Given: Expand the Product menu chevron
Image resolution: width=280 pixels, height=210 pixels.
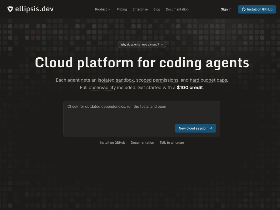Looking at the screenshot, I should tap(109, 10).
